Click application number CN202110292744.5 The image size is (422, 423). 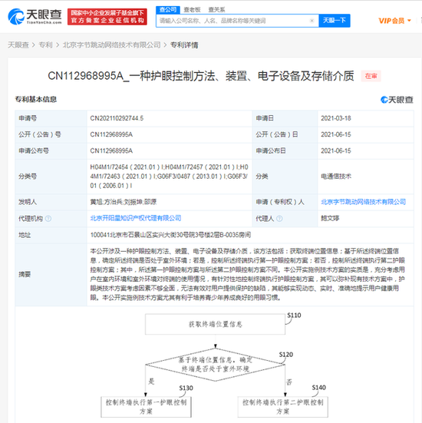click(117, 118)
